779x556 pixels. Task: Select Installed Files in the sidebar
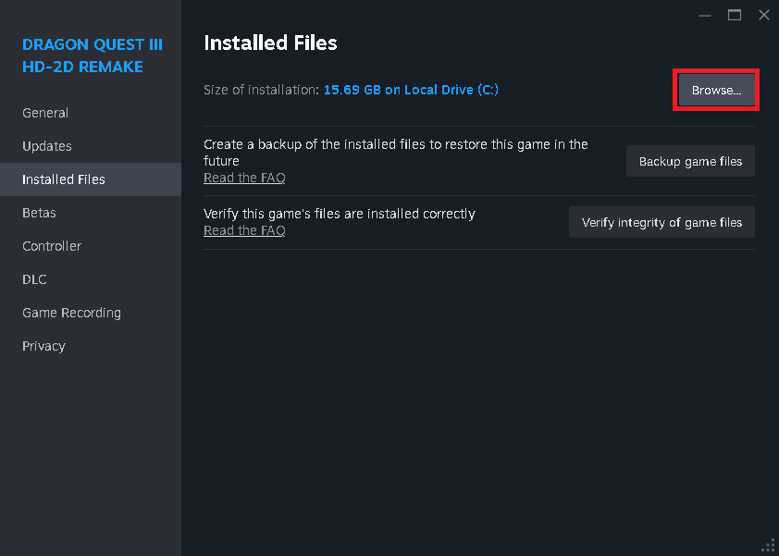click(x=64, y=179)
